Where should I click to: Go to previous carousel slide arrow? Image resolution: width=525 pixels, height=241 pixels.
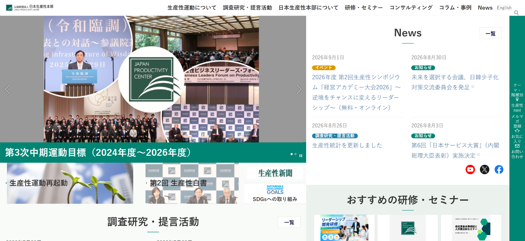[x=7, y=89]
